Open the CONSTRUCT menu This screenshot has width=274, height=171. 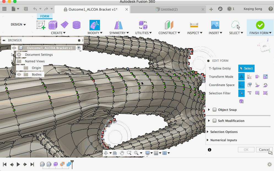(x=169, y=33)
